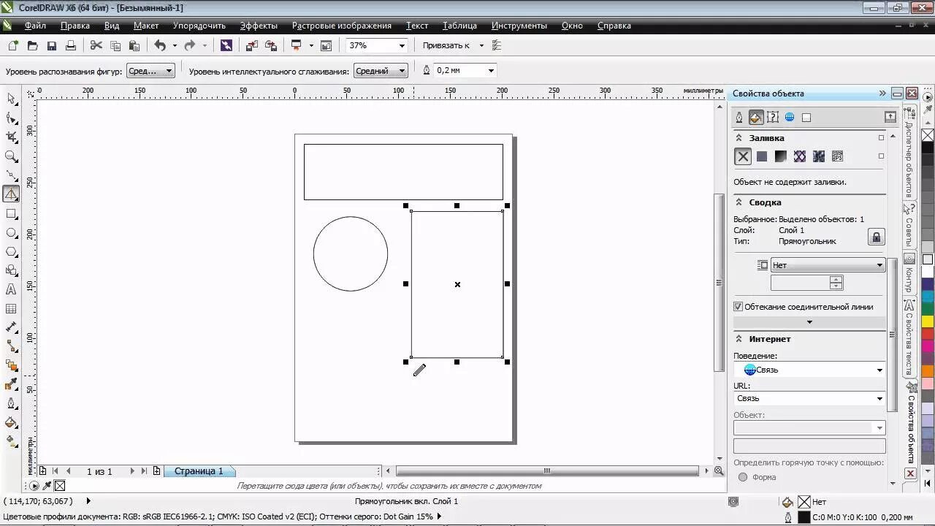Select the Форма radio button
Viewport: 935px width, 526px height.
743,477
